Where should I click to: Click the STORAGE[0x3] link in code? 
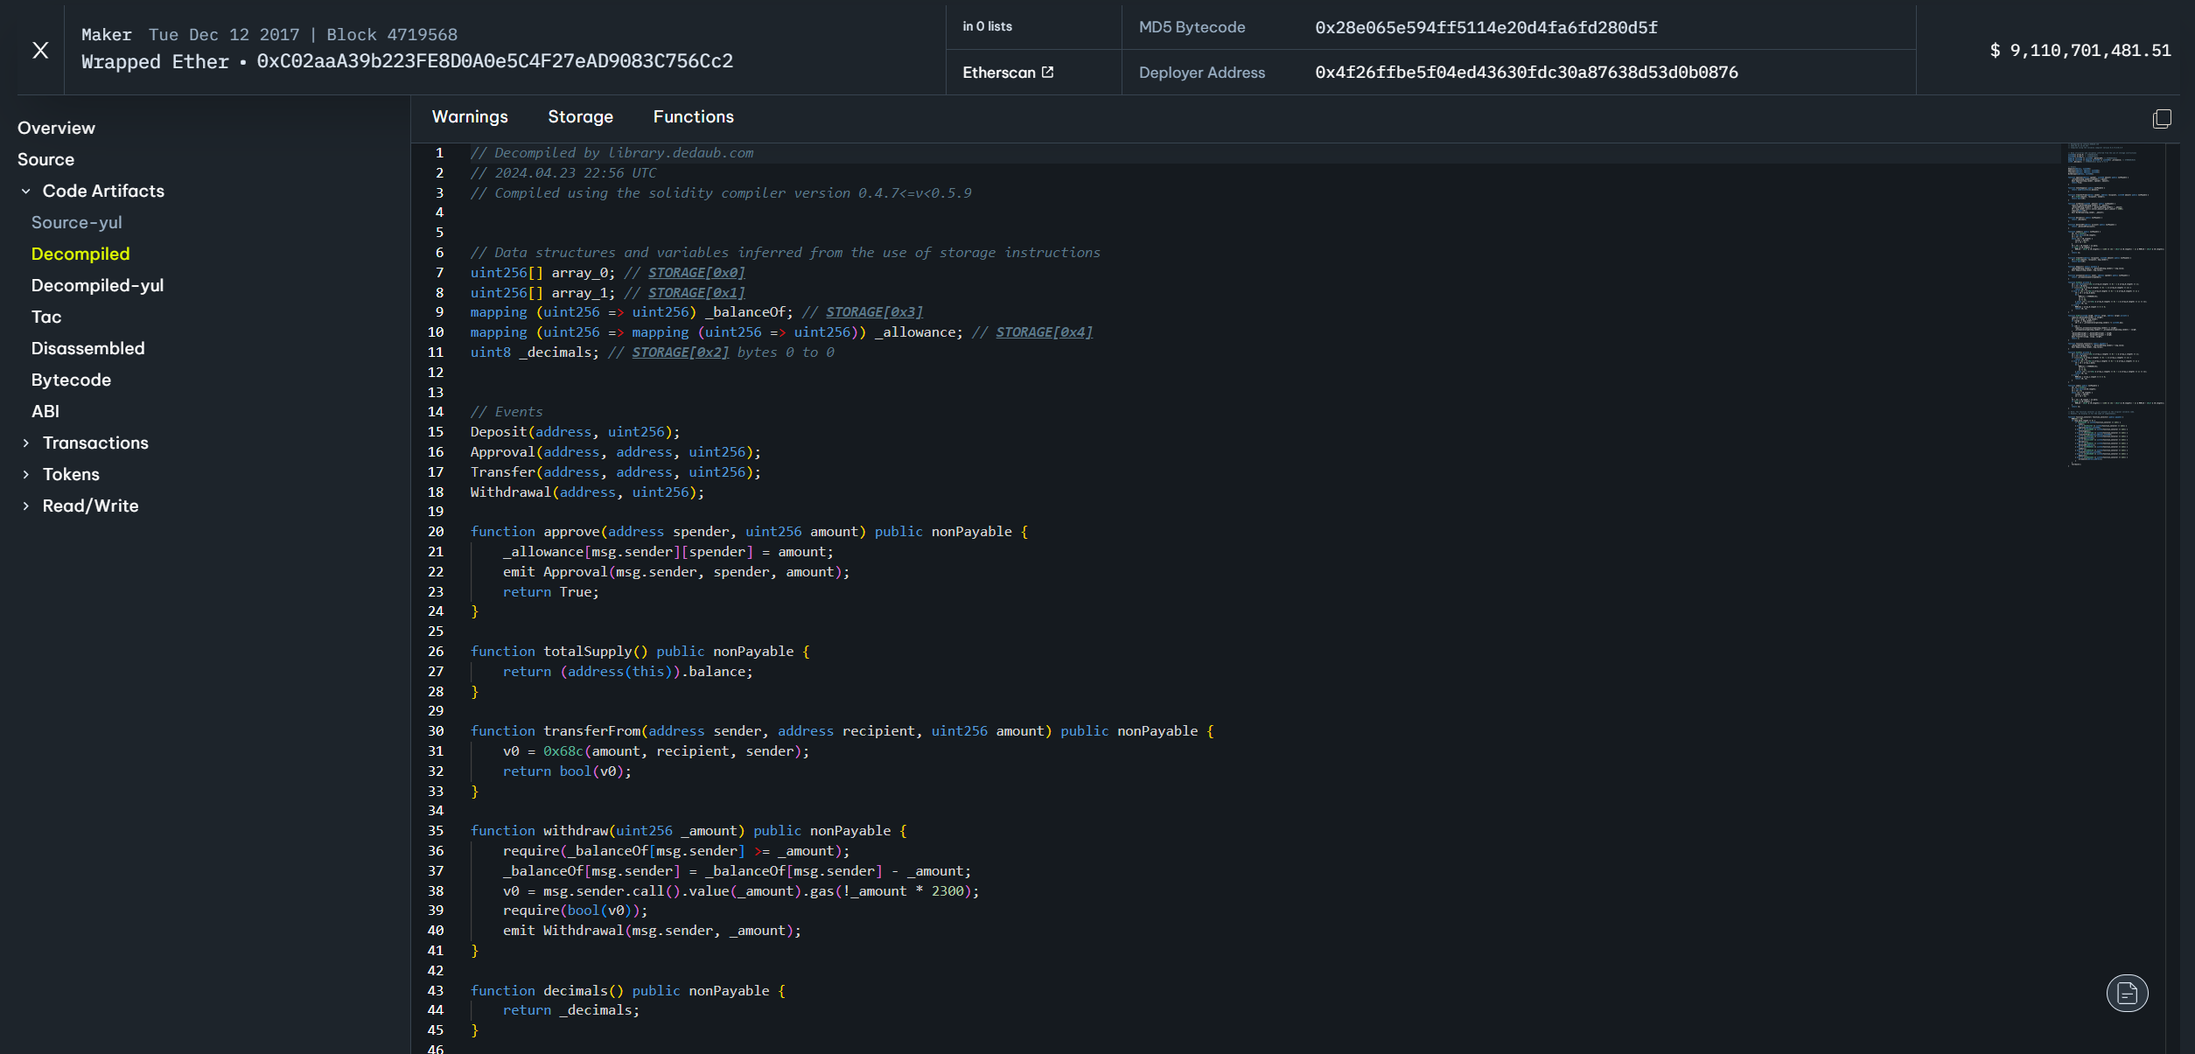[x=874, y=312]
